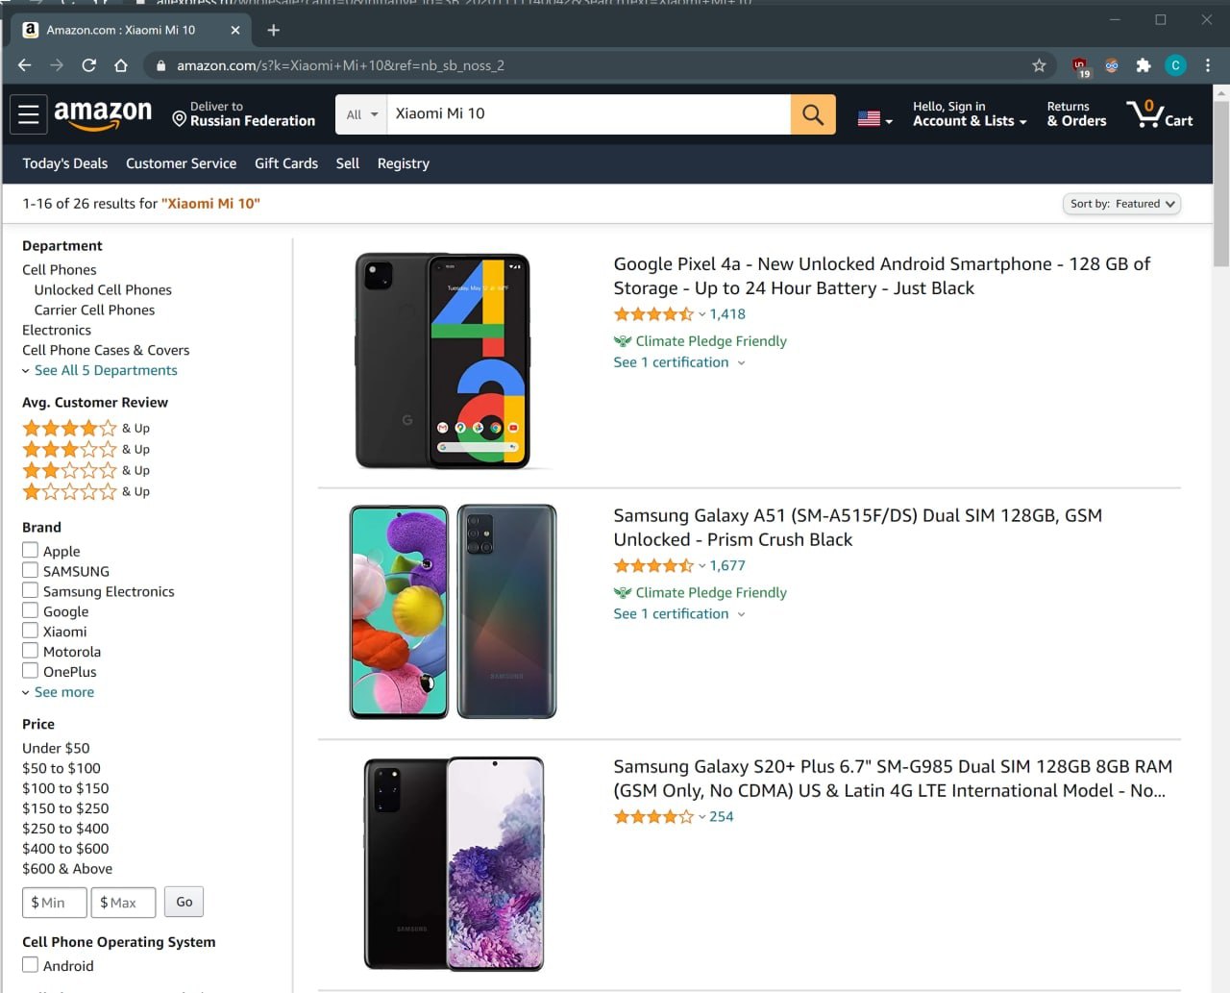Viewport: 1230px width, 993px height.
Task: Open Google Pixel 4a product title
Action: (881, 276)
